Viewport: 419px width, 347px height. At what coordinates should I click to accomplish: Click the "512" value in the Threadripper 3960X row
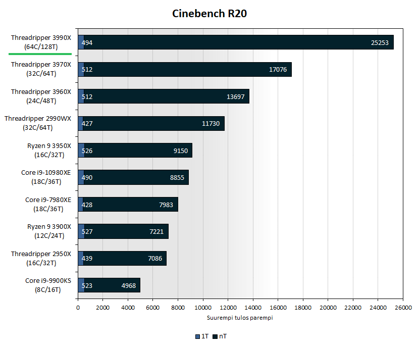[x=87, y=97]
